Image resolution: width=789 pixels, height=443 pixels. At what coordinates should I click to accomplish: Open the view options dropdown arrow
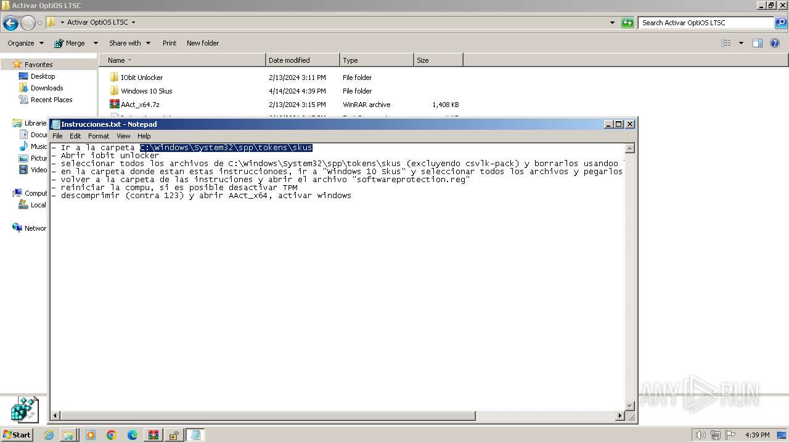[x=741, y=43]
